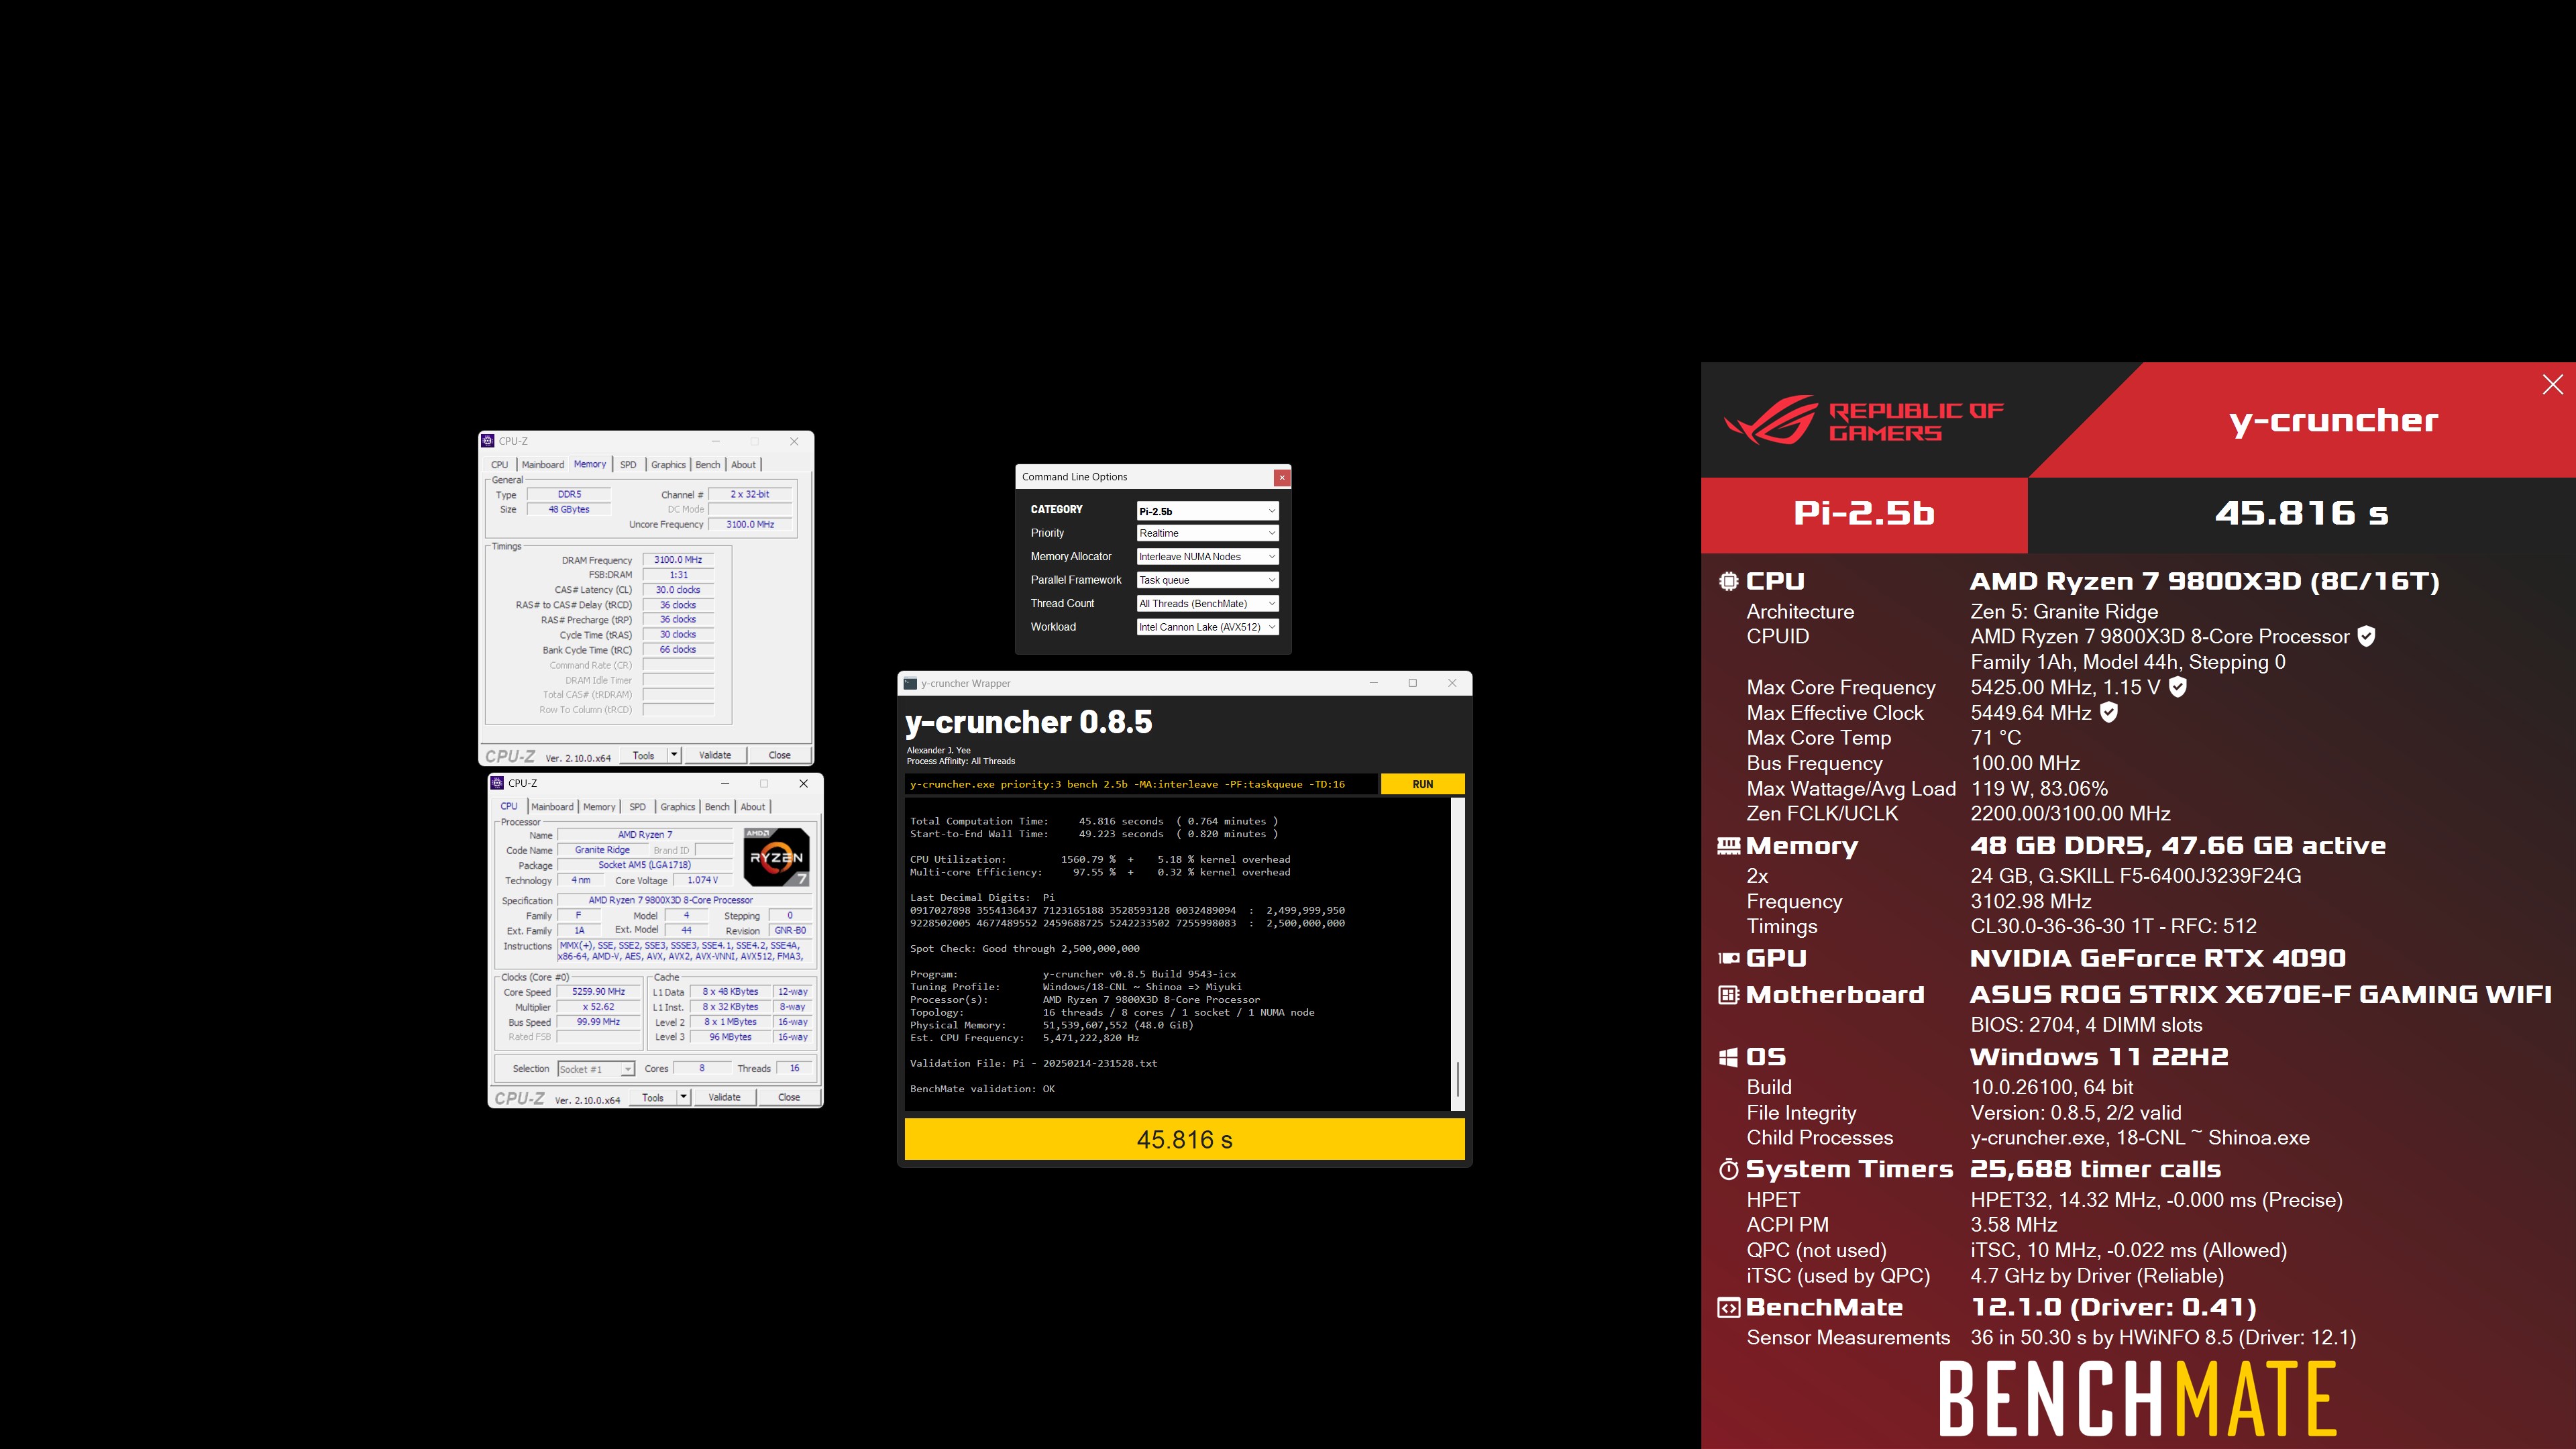Open the Thread Count dropdown
The height and width of the screenshot is (1449, 2576).
point(1207,604)
